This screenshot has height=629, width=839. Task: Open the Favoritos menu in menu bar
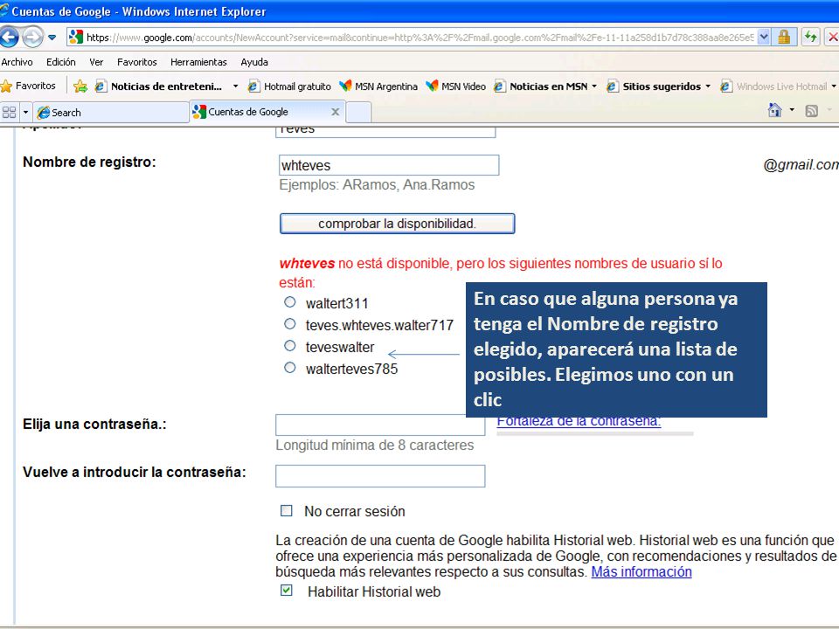pos(137,62)
